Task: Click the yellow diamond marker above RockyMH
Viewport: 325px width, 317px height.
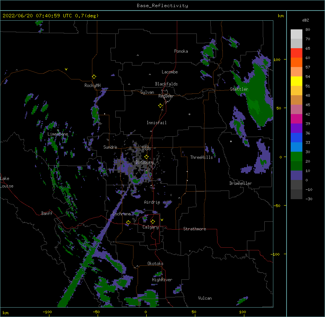Action: pos(94,76)
